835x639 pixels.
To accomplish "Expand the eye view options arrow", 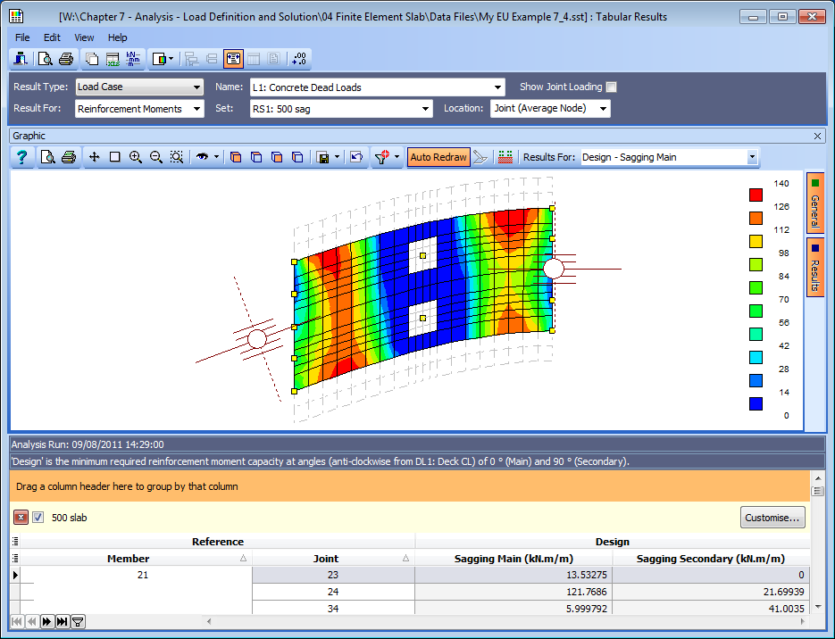I will click(x=216, y=157).
